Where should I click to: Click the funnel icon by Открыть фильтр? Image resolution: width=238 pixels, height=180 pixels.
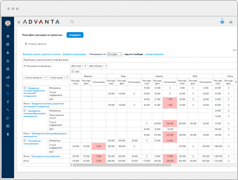(x=26, y=44)
